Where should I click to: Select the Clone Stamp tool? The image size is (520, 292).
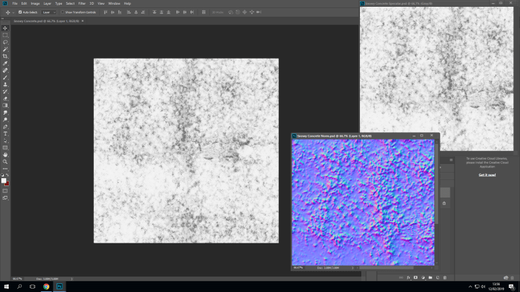[x=5, y=84]
